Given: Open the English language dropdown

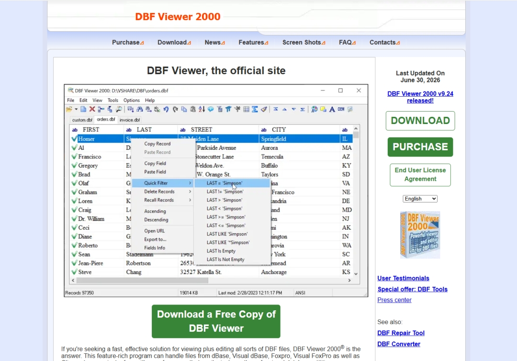Looking at the screenshot, I should [x=420, y=199].
